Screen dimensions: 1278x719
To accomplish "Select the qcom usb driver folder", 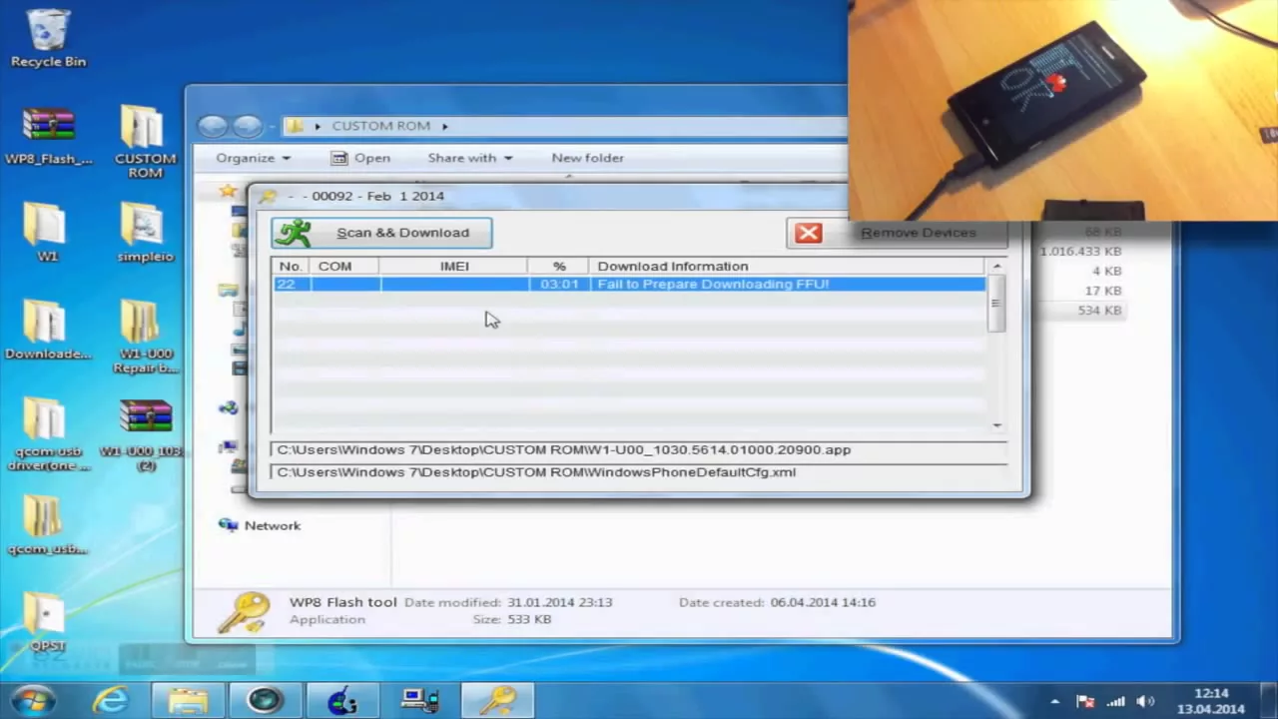I will tap(47, 434).
